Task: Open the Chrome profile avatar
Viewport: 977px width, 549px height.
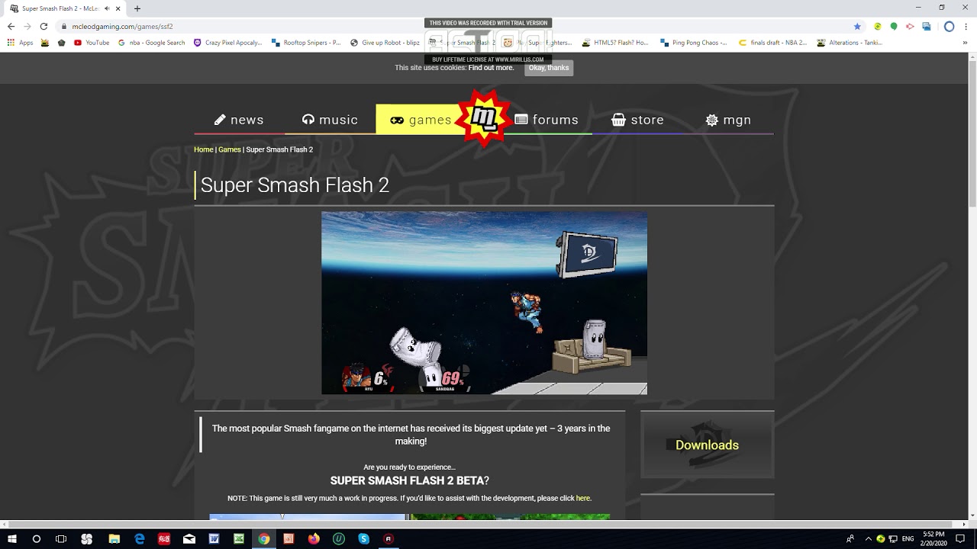Action: click(949, 26)
